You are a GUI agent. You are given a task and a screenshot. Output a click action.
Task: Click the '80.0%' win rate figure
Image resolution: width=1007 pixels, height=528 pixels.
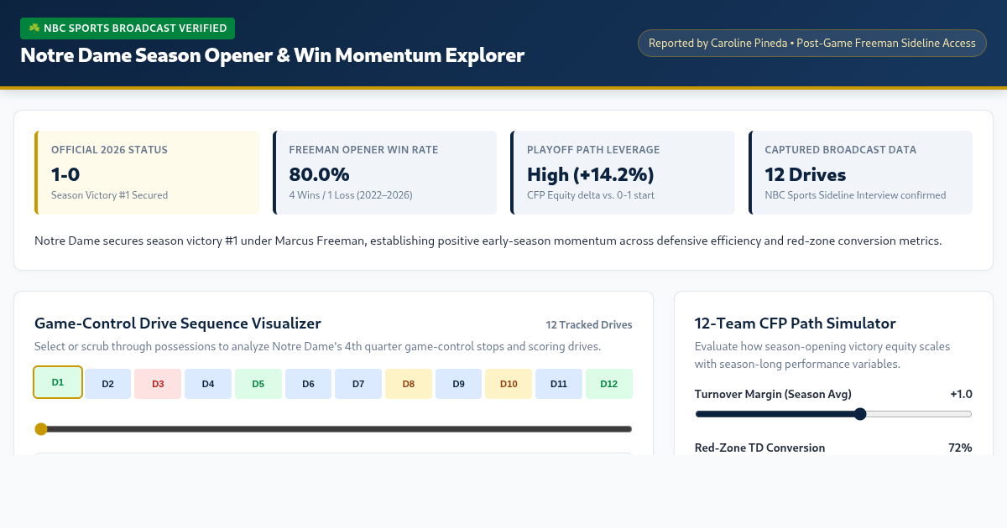[319, 174]
